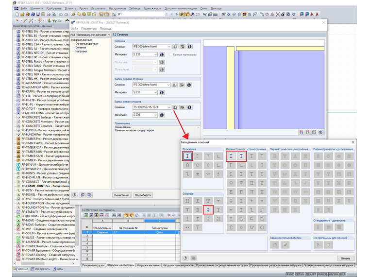Expand column material S 235 dropdown
The height and width of the screenshot is (277, 369).
(155, 54)
